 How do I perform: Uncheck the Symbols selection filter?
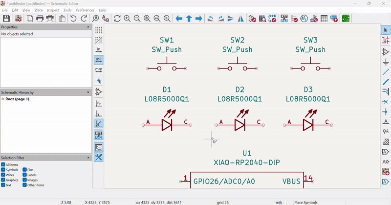(3, 170)
